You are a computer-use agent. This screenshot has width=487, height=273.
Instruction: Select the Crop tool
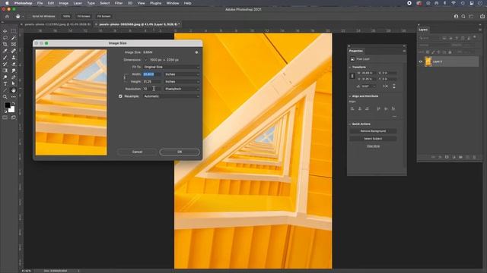(x=5, y=44)
